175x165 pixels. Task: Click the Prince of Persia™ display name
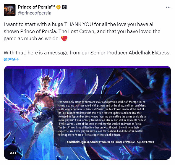pyautogui.click(x=36, y=7)
